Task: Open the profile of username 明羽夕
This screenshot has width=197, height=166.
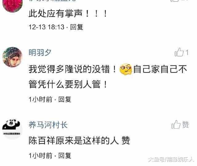Action: pyautogui.click(x=40, y=52)
